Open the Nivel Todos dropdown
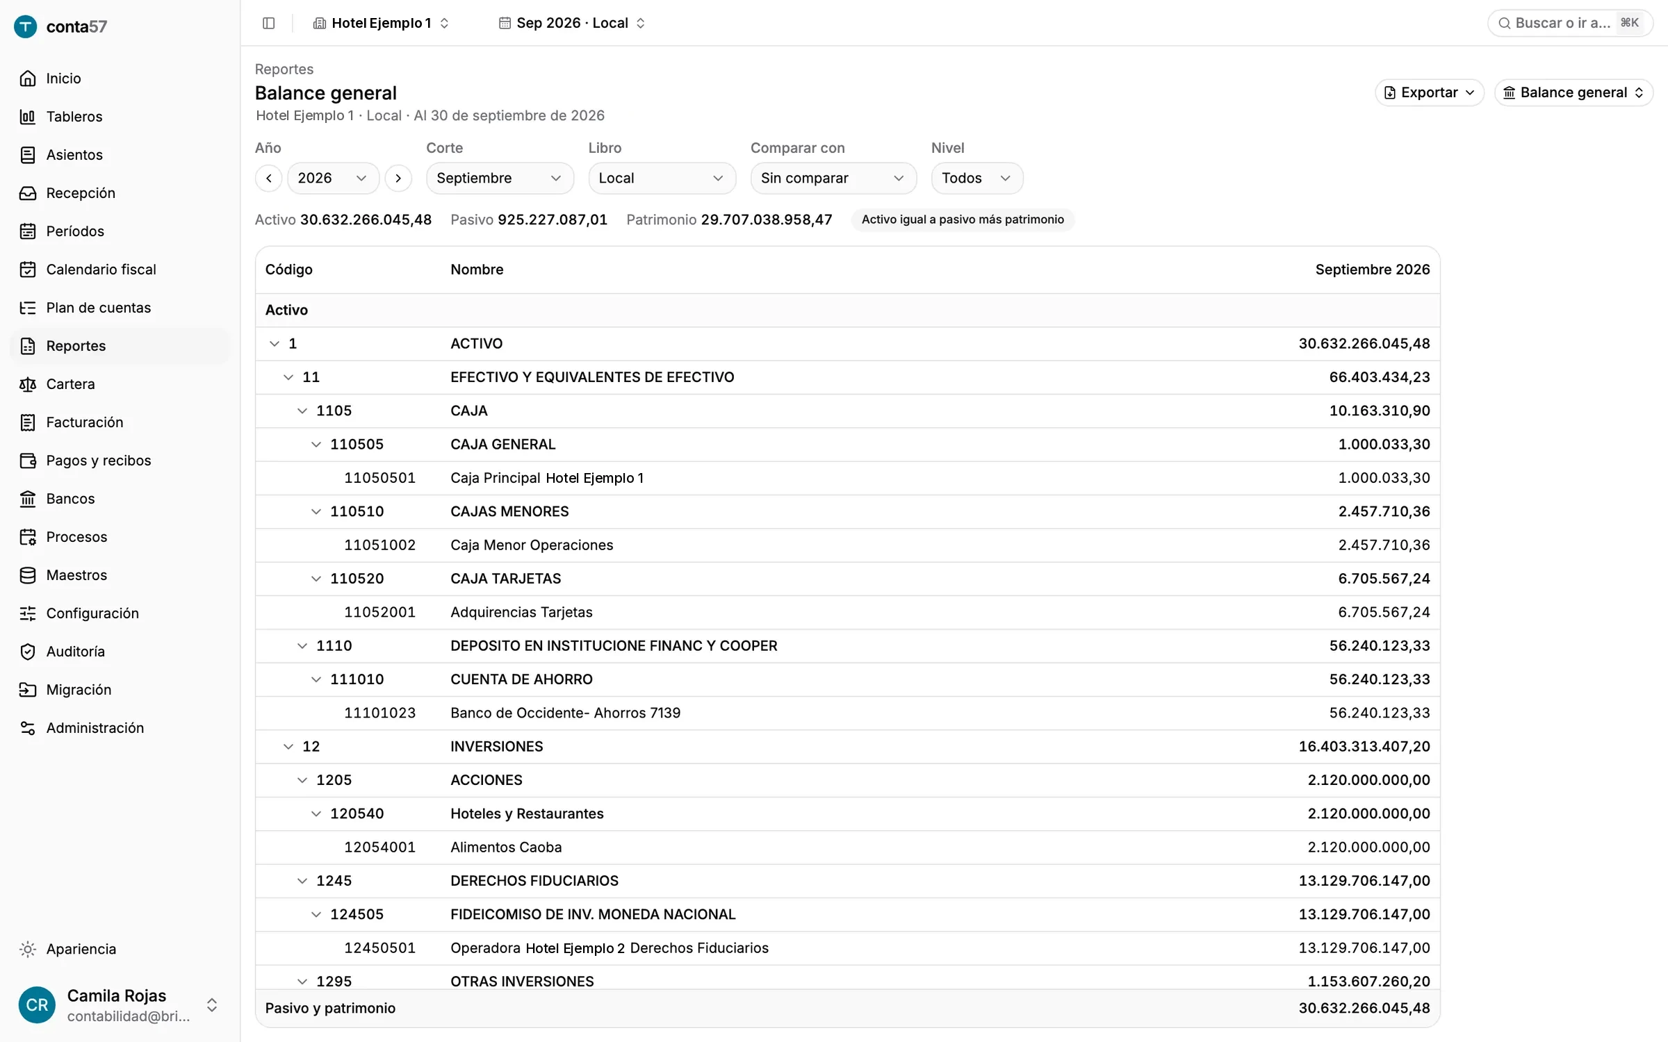Image resolution: width=1668 pixels, height=1042 pixels. 976,179
